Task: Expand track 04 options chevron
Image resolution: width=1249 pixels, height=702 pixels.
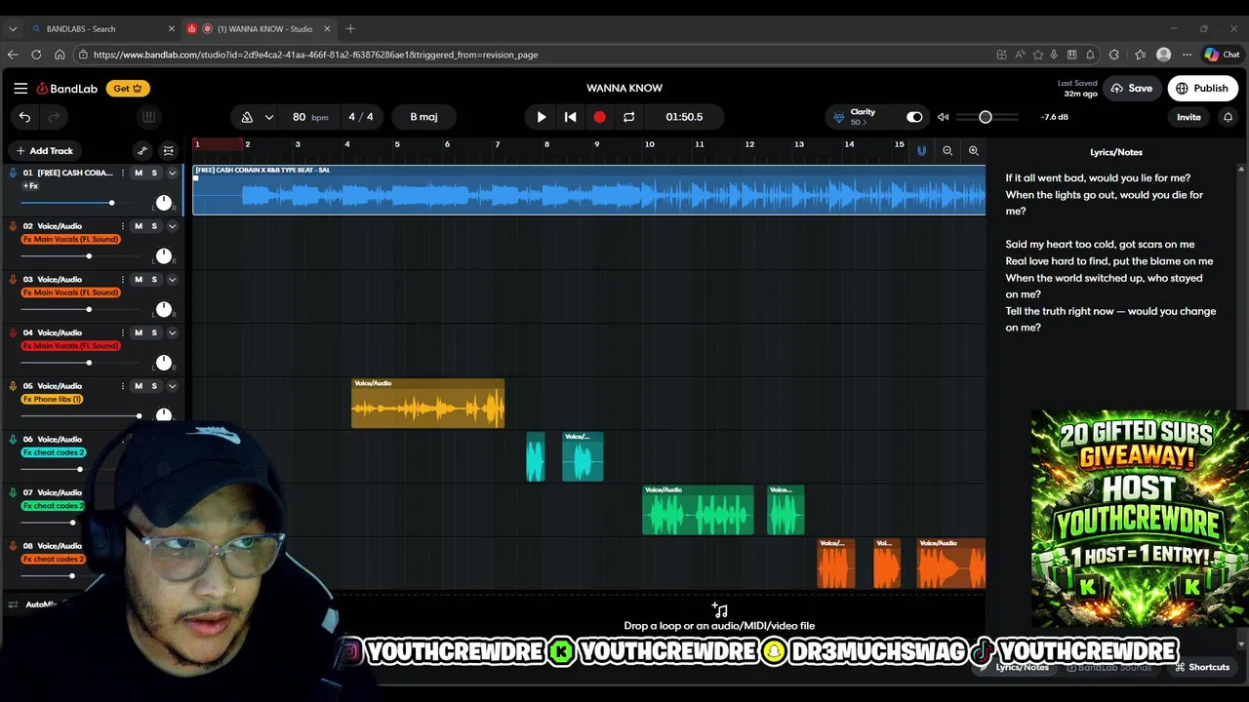Action: coord(172,332)
